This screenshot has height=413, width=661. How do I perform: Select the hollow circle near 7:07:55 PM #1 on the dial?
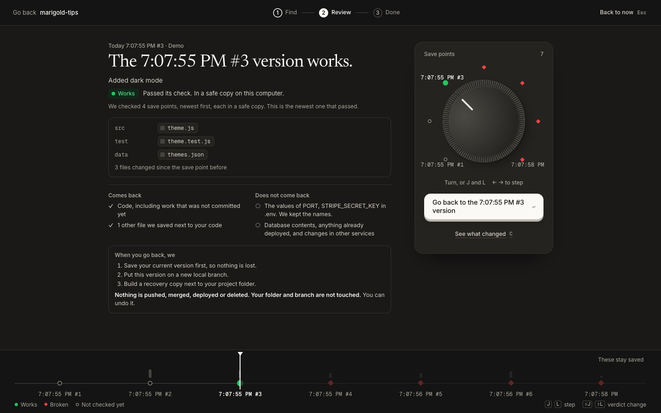(445, 160)
